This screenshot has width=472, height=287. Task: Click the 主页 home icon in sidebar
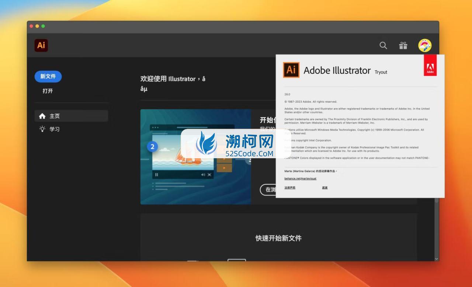click(42, 116)
